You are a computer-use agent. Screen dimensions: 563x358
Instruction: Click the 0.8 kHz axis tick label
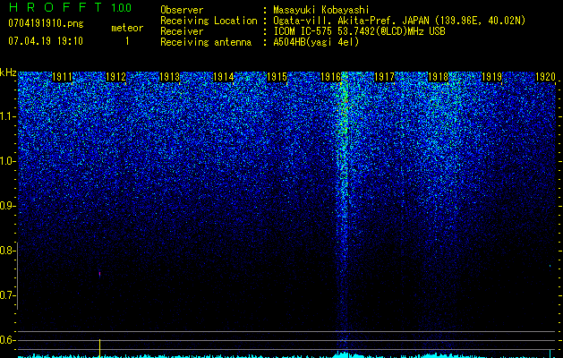point(6,251)
